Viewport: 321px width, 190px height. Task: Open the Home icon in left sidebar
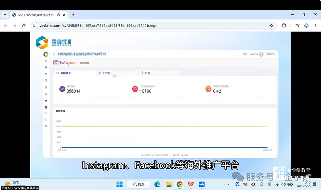(x=46, y=61)
